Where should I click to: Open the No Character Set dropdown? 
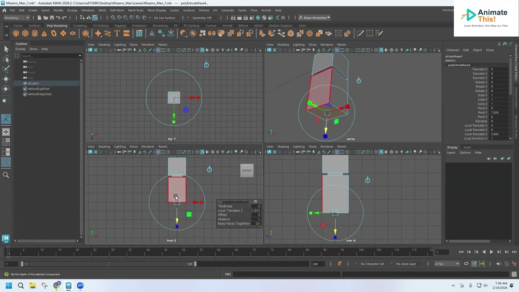(372, 264)
